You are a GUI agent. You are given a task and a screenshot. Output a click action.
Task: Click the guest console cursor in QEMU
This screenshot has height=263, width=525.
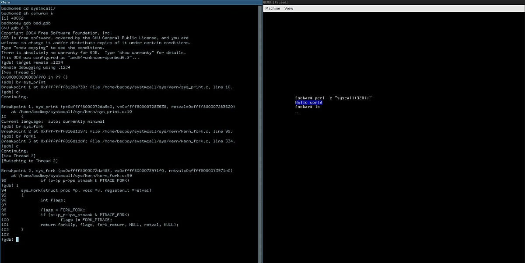click(297, 112)
